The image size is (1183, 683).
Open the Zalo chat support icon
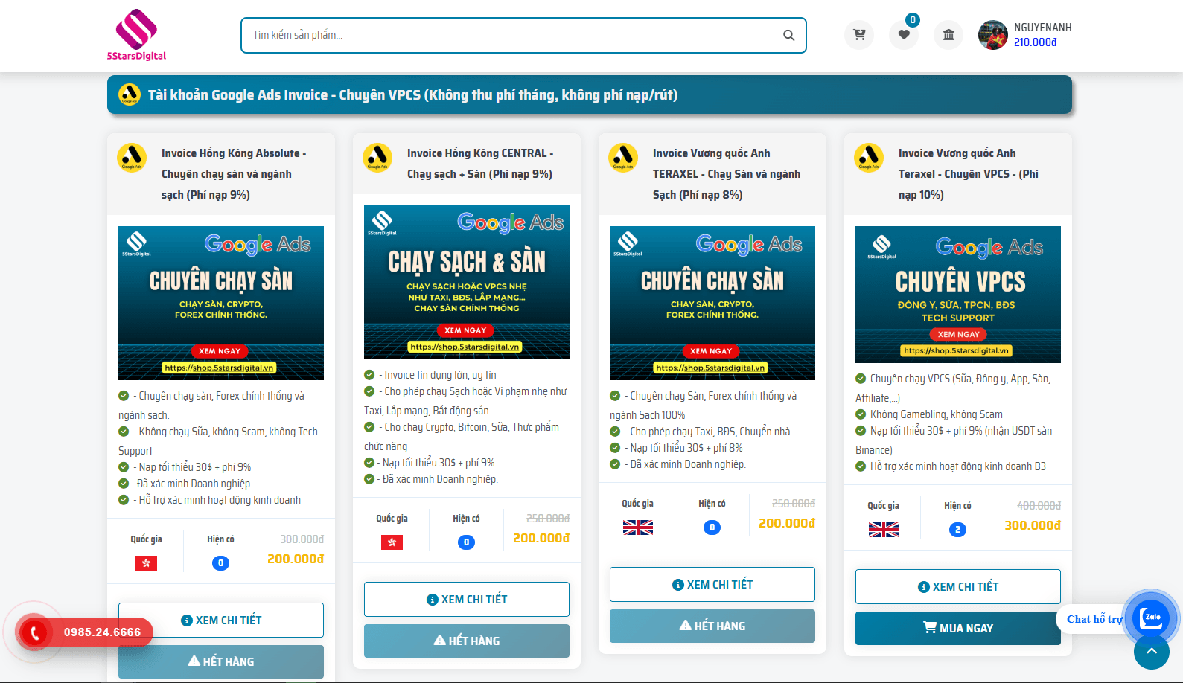[x=1151, y=618]
